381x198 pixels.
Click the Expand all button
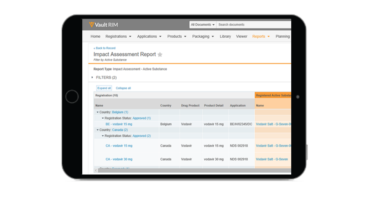(104, 88)
